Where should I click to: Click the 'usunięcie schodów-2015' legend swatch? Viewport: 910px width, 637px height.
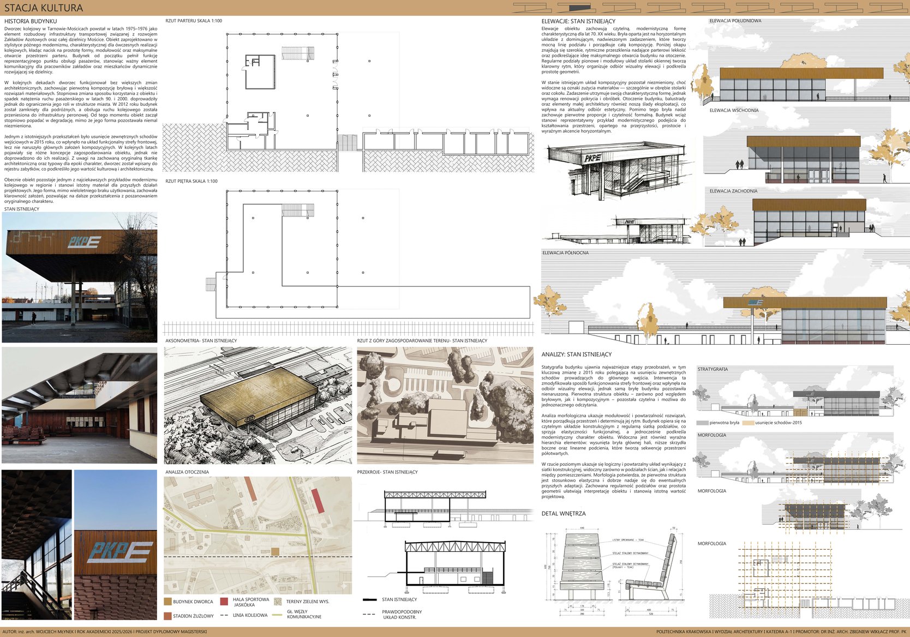[x=748, y=423]
